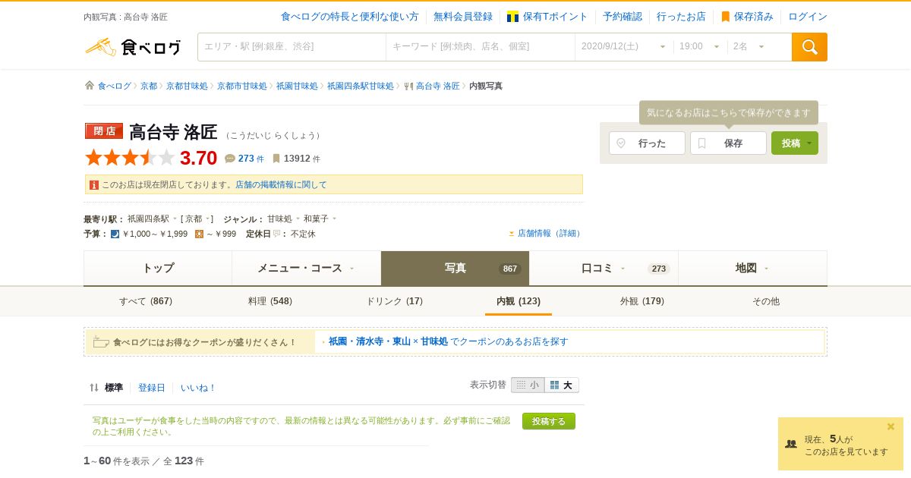Click the restaurant name 高台寺 洛匠 heading
911x478 pixels.
click(173, 132)
